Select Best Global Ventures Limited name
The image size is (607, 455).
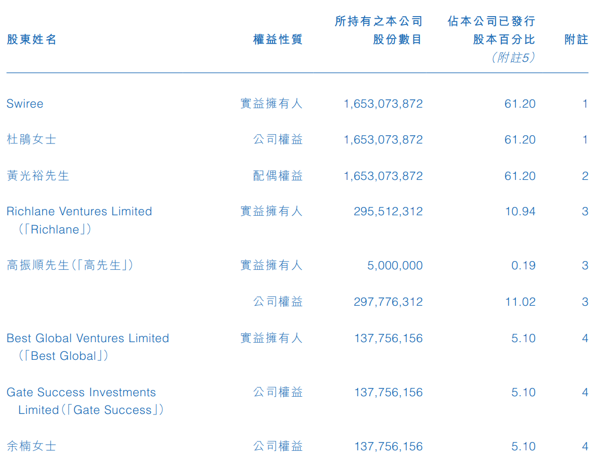tap(88, 338)
